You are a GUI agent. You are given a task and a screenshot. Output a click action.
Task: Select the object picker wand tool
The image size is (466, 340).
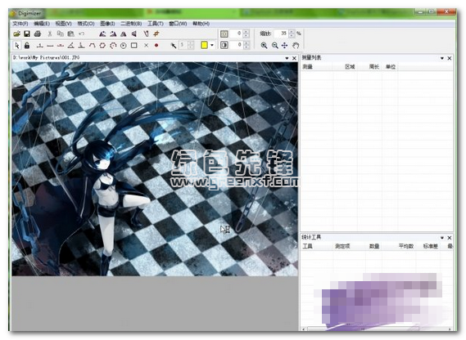pos(174,46)
